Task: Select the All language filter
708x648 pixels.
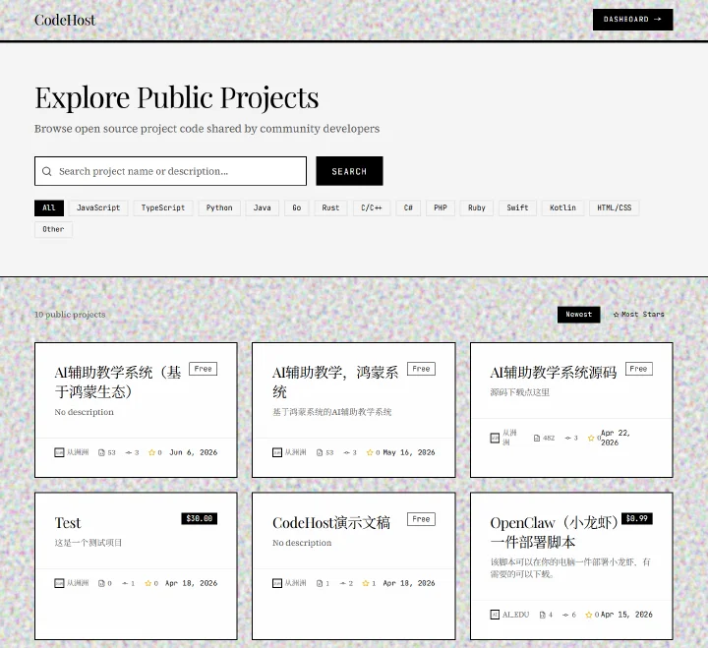Action: (49, 207)
